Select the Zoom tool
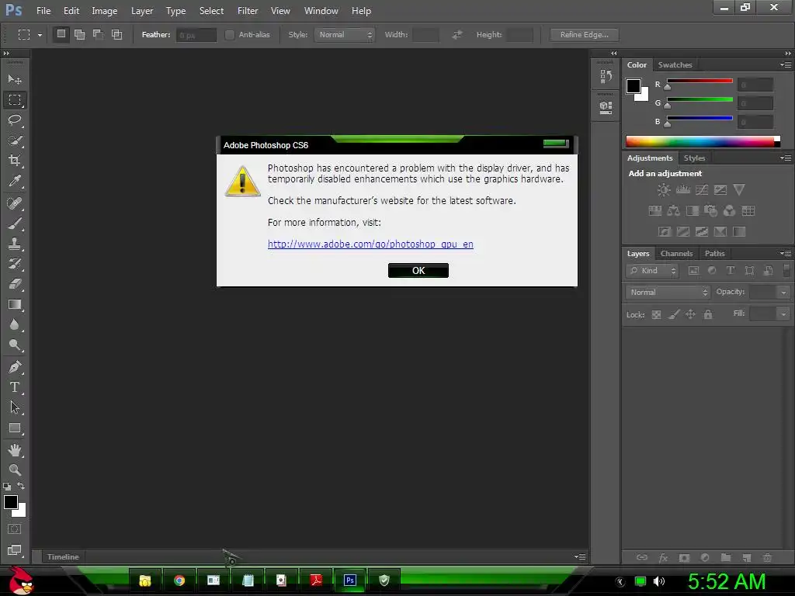The image size is (795, 596). point(15,470)
